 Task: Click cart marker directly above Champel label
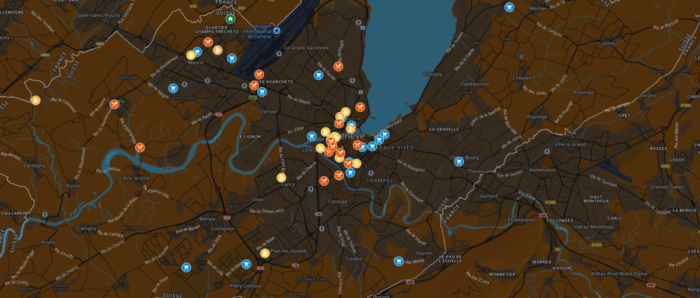pyautogui.click(x=350, y=172)
